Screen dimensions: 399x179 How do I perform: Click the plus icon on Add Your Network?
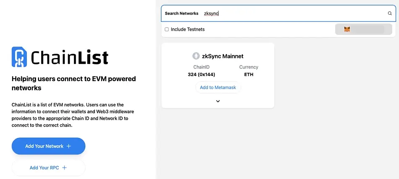(68, 146)
